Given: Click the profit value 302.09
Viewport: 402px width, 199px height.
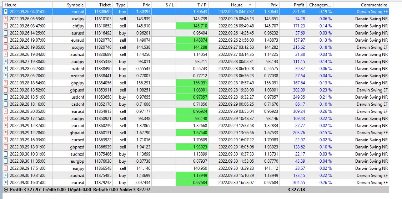Looking at the screenshot, I should (299, 90).
